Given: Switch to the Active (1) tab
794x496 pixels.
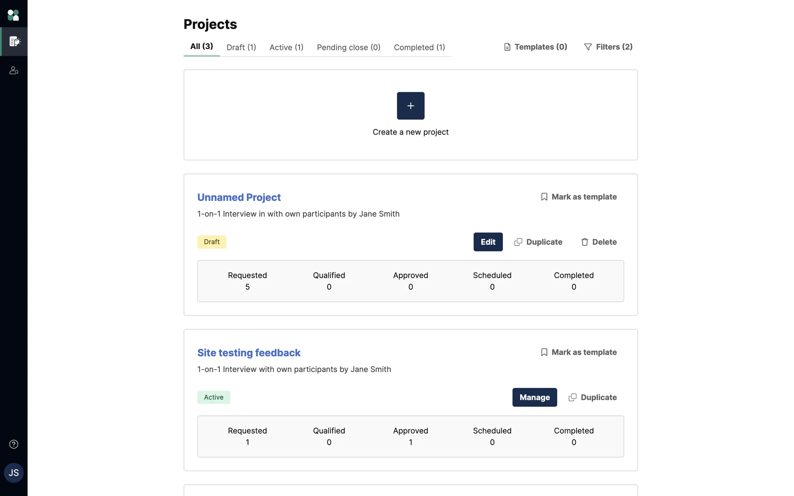Looking at the screenshot, I should coord(286,47).
